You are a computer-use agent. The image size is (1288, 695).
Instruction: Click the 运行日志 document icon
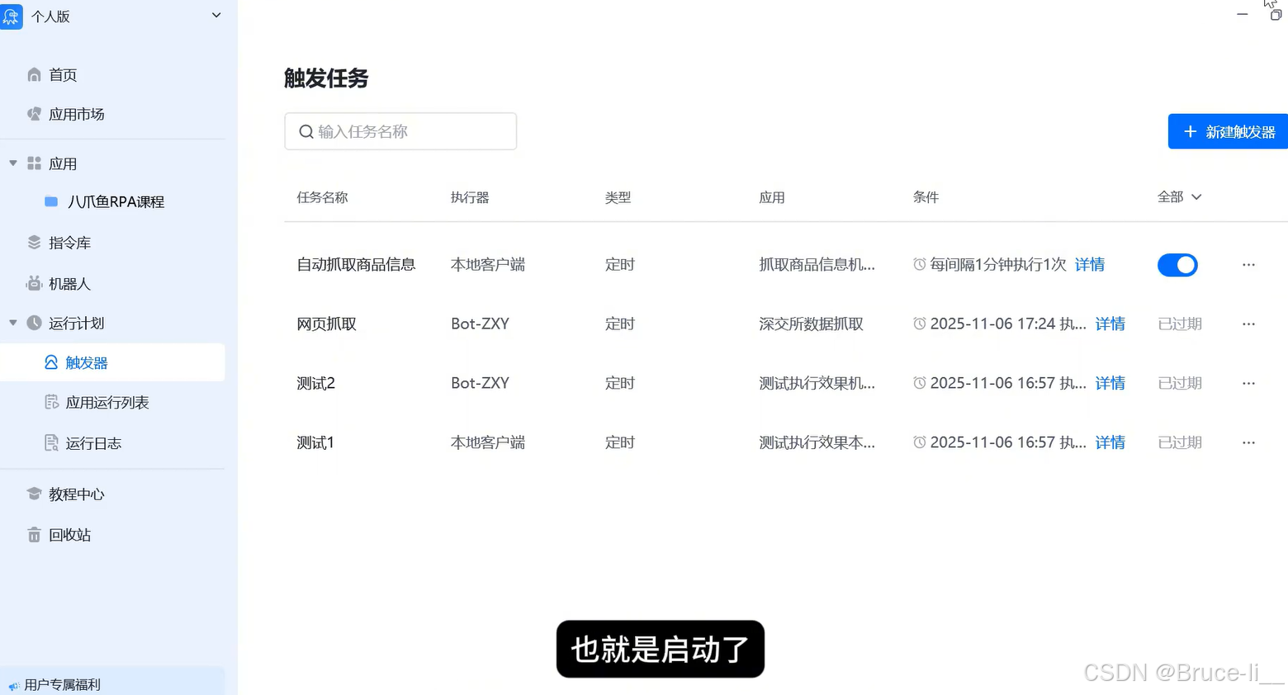click(x=51, y=442)
